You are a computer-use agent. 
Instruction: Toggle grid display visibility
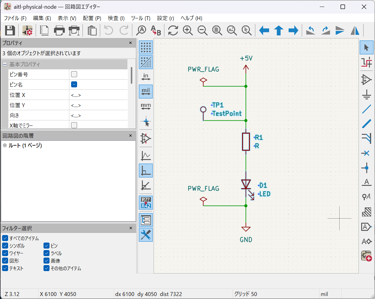click(x=146, y=47)
